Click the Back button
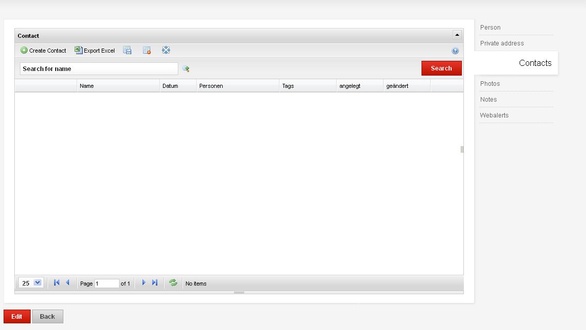Viewport: 586px width, 330px height. (x=48, y=317)
